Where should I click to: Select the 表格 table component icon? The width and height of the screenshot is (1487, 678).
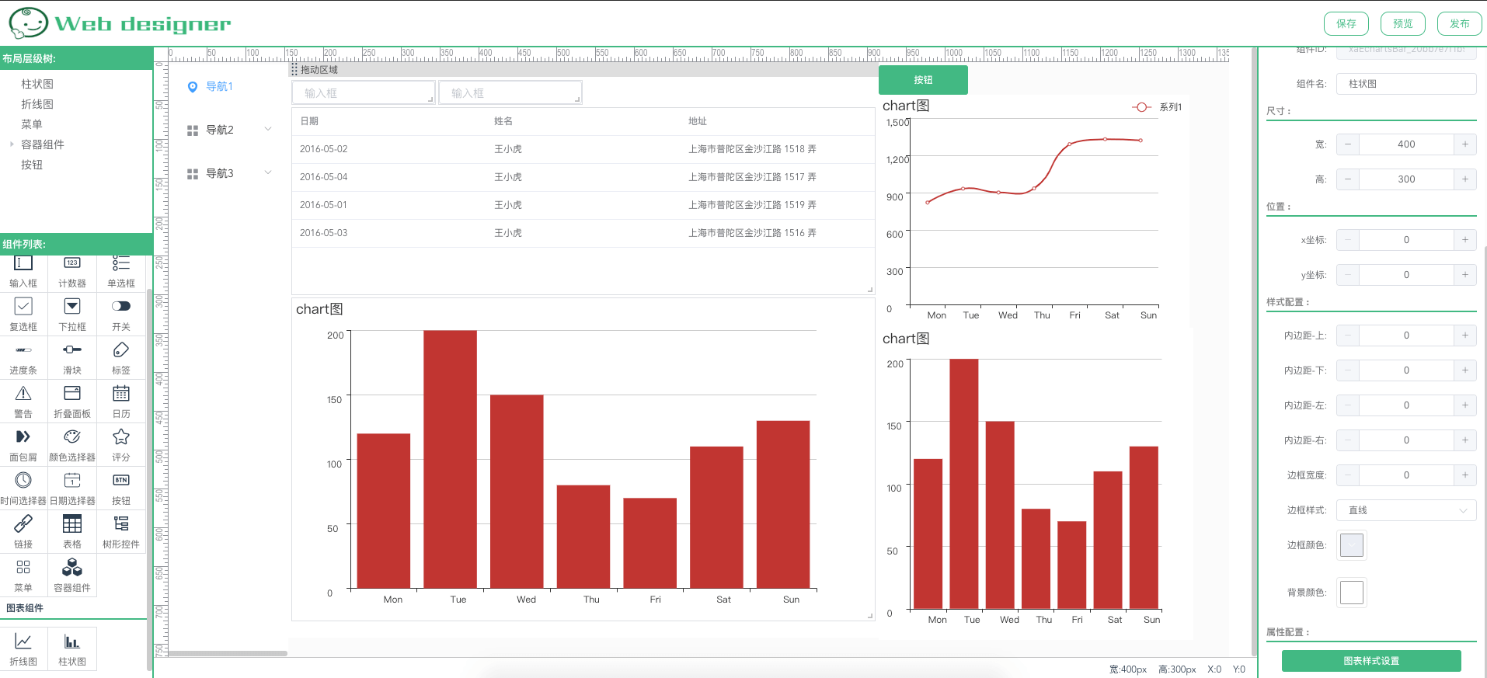[72, 523]
